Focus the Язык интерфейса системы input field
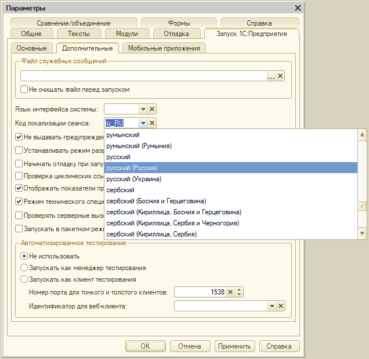The height and width of the screenshot is (359, 369). click(122, 109)
